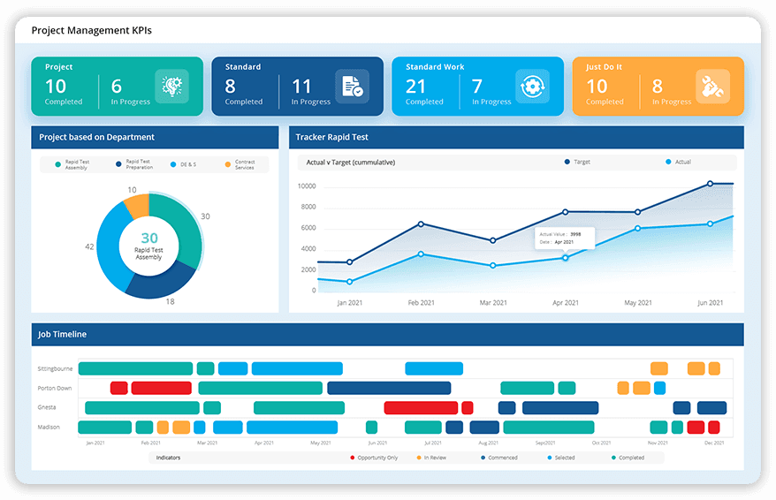
Task: Click the long red bar in Gnesta row
Action: pos(421,407)
